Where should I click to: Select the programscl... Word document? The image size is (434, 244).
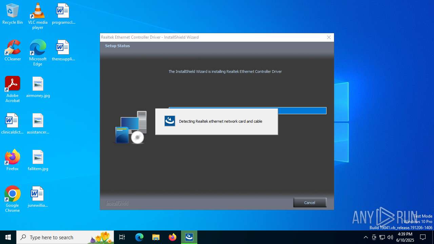(x=63, y=14)
